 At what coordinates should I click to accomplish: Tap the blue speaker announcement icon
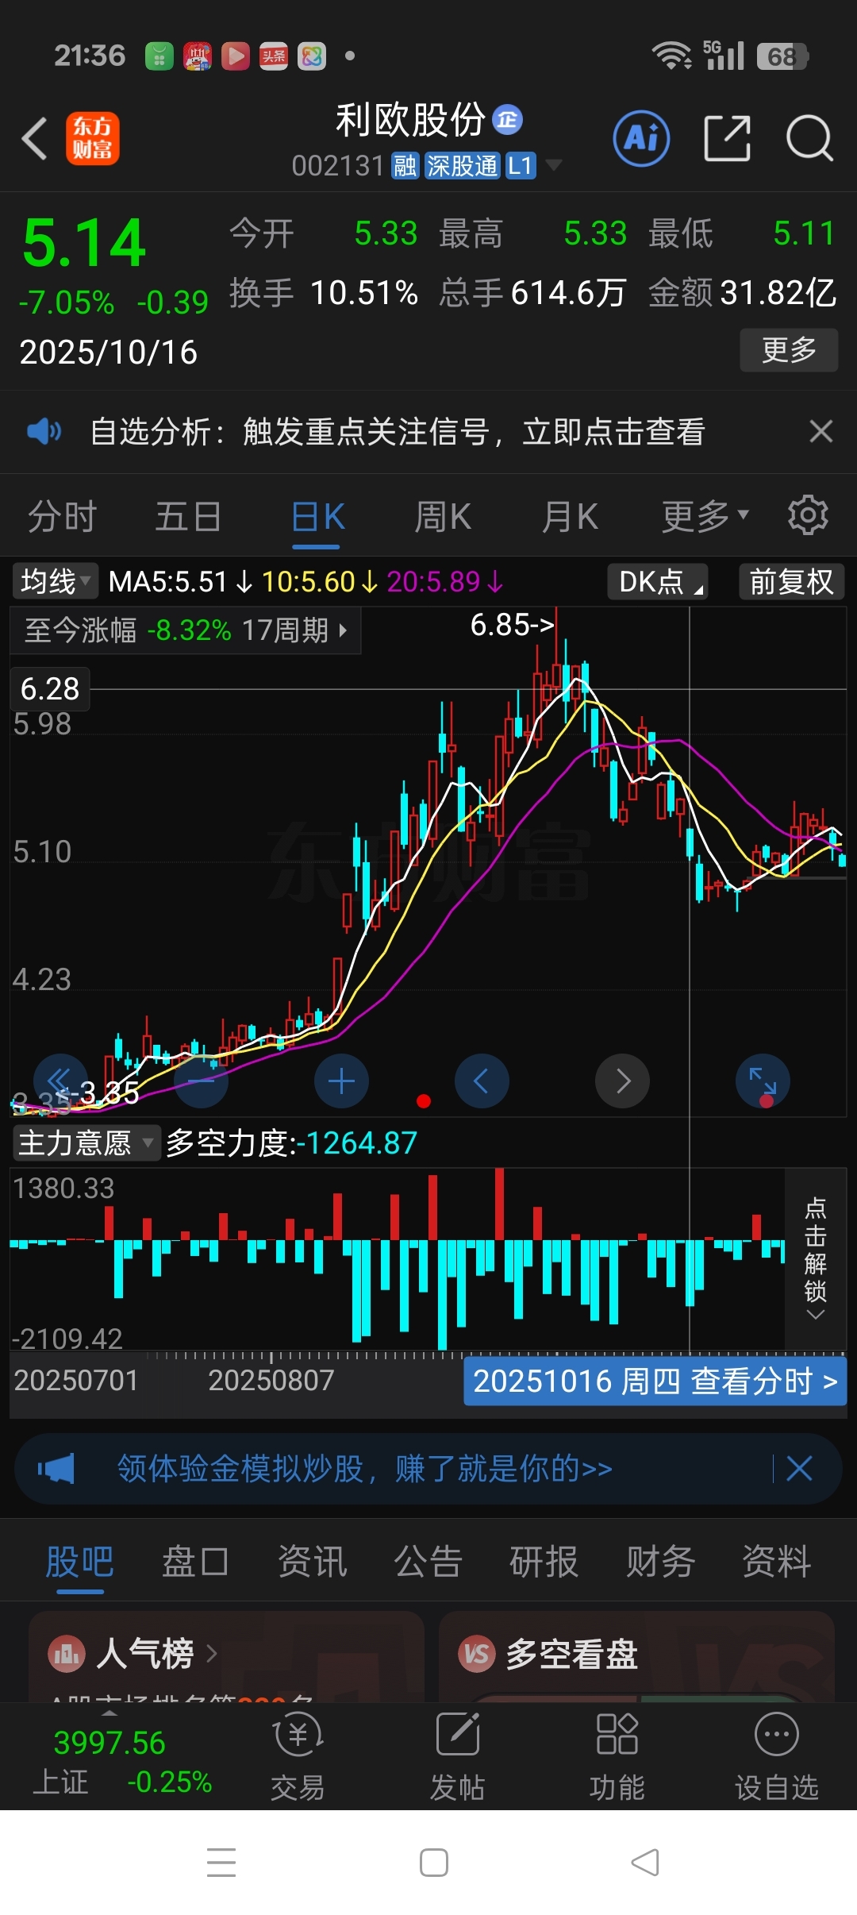[44, 431]
